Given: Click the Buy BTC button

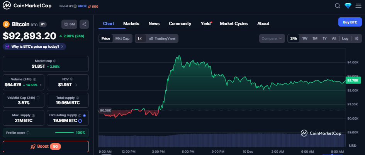Looking at the screenshot, I should 350,22.
